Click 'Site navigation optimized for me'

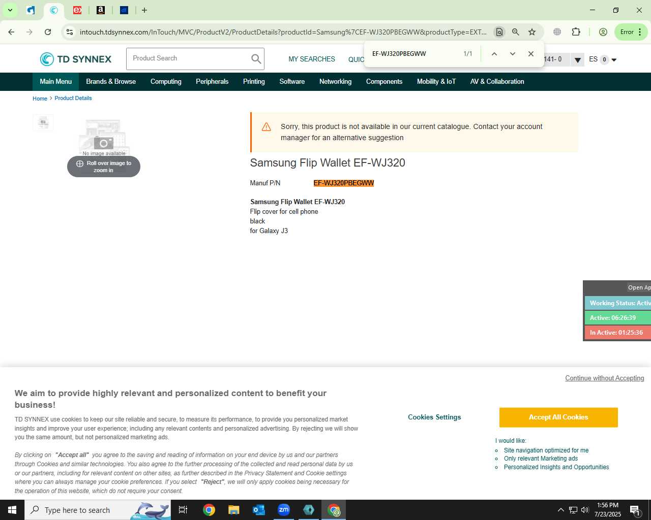coord(546,450)
